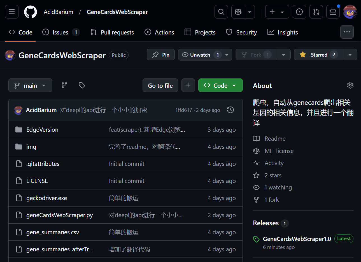Open the GeneCardsWebScraper breadcrumb link
361x262 pixels.
(x=117, y=12)
